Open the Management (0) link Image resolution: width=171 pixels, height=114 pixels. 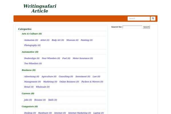32,82
